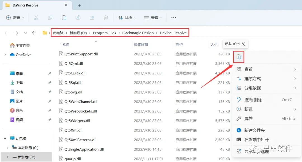Click the Delete trash icon in toolbar

[x=106, y=18]
